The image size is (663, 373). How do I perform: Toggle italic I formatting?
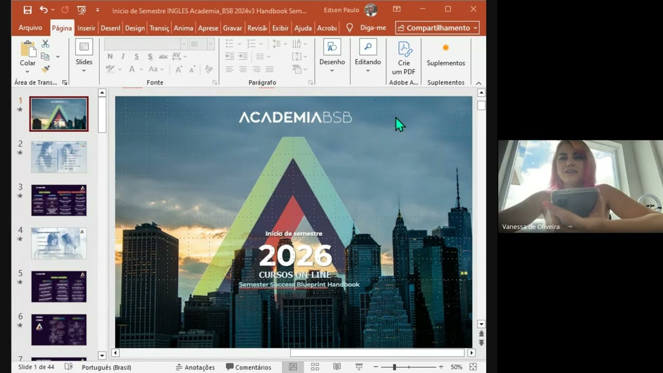[123, 56]
